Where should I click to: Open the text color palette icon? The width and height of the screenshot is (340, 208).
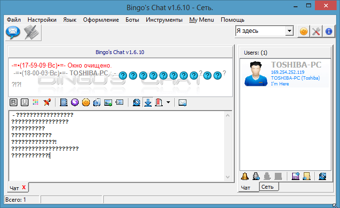coord(35,102)
